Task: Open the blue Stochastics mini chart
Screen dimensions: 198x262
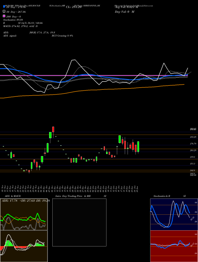Action: tap(174, 214)
